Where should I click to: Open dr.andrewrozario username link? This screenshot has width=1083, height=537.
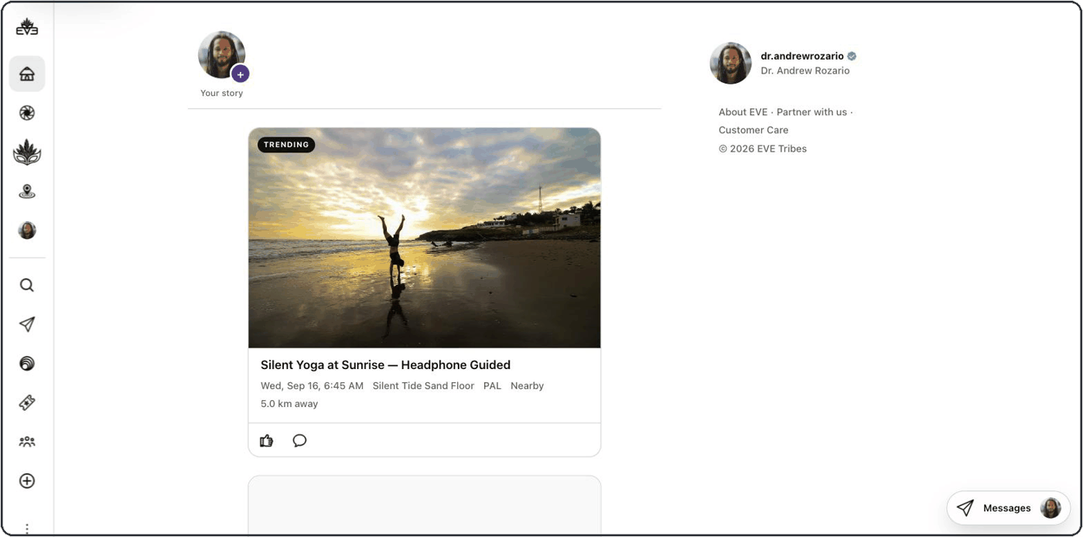[x=802, y=56]
